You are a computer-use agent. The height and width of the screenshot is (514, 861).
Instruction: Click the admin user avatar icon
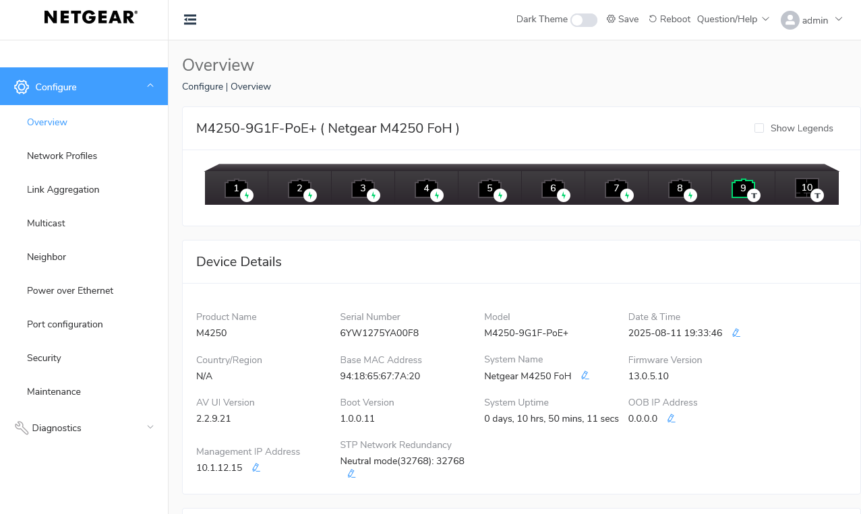click(790, 20)
